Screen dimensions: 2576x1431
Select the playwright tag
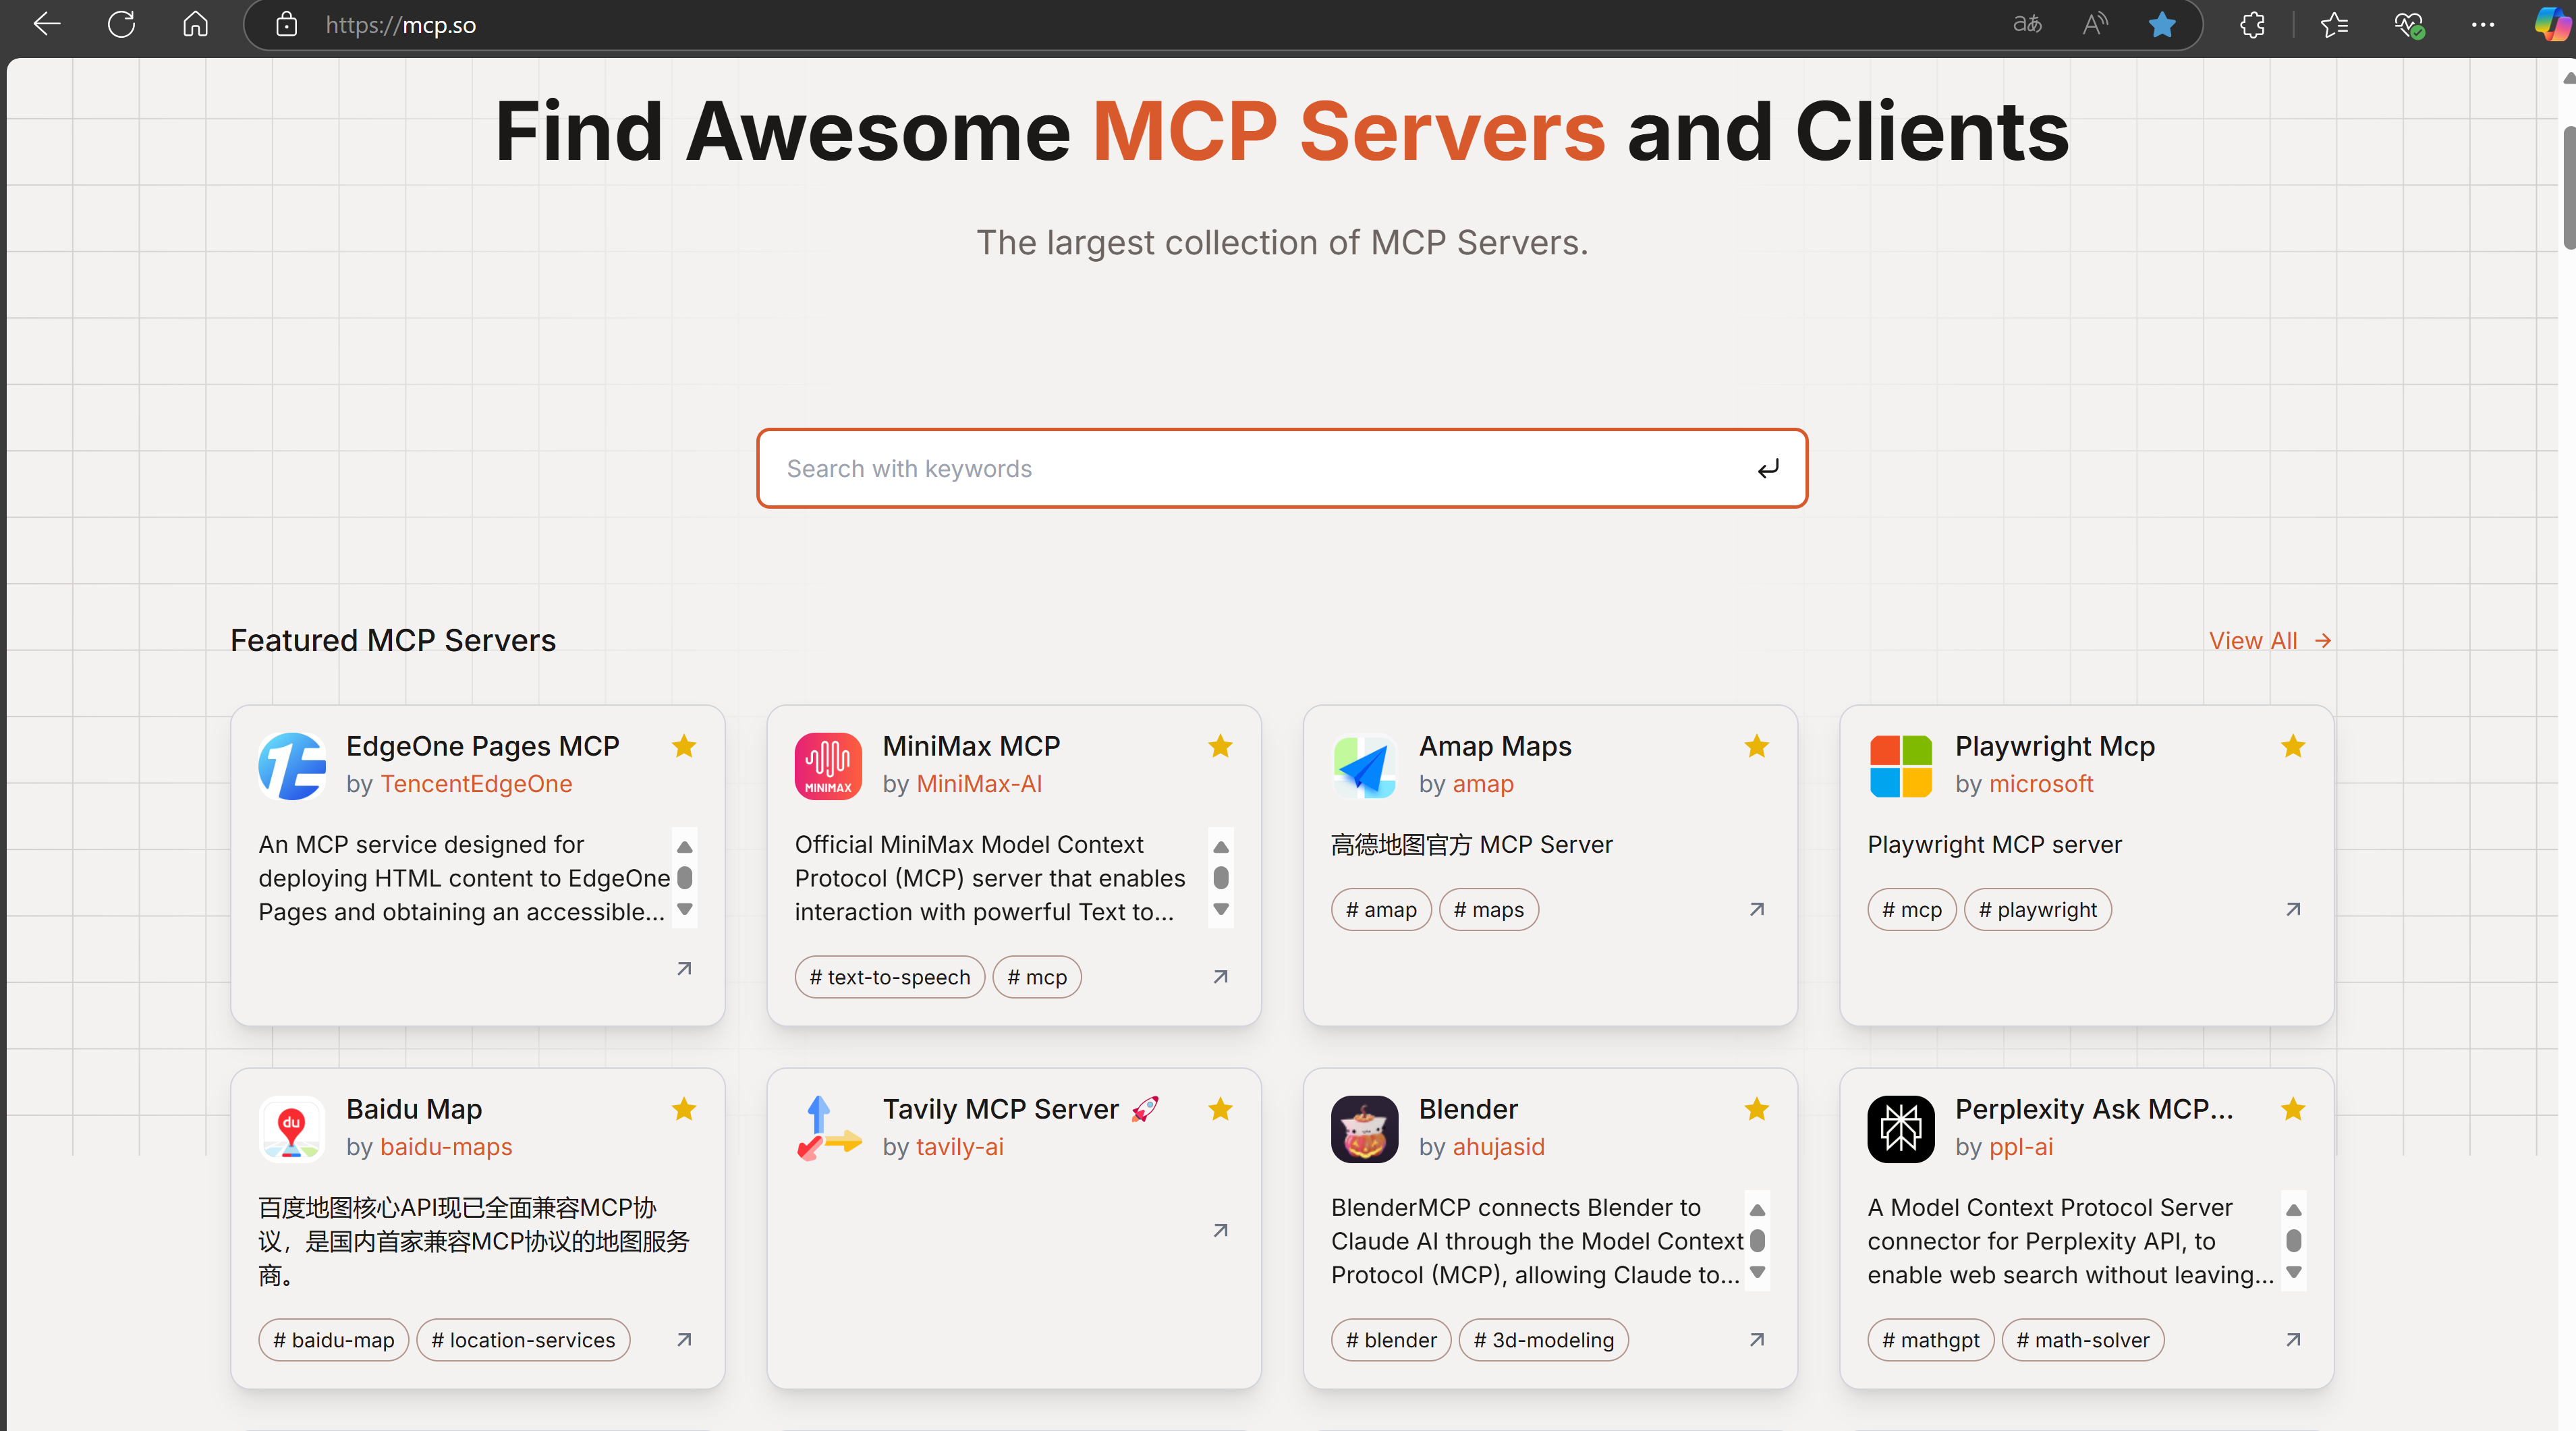[x=2038, y=910]
